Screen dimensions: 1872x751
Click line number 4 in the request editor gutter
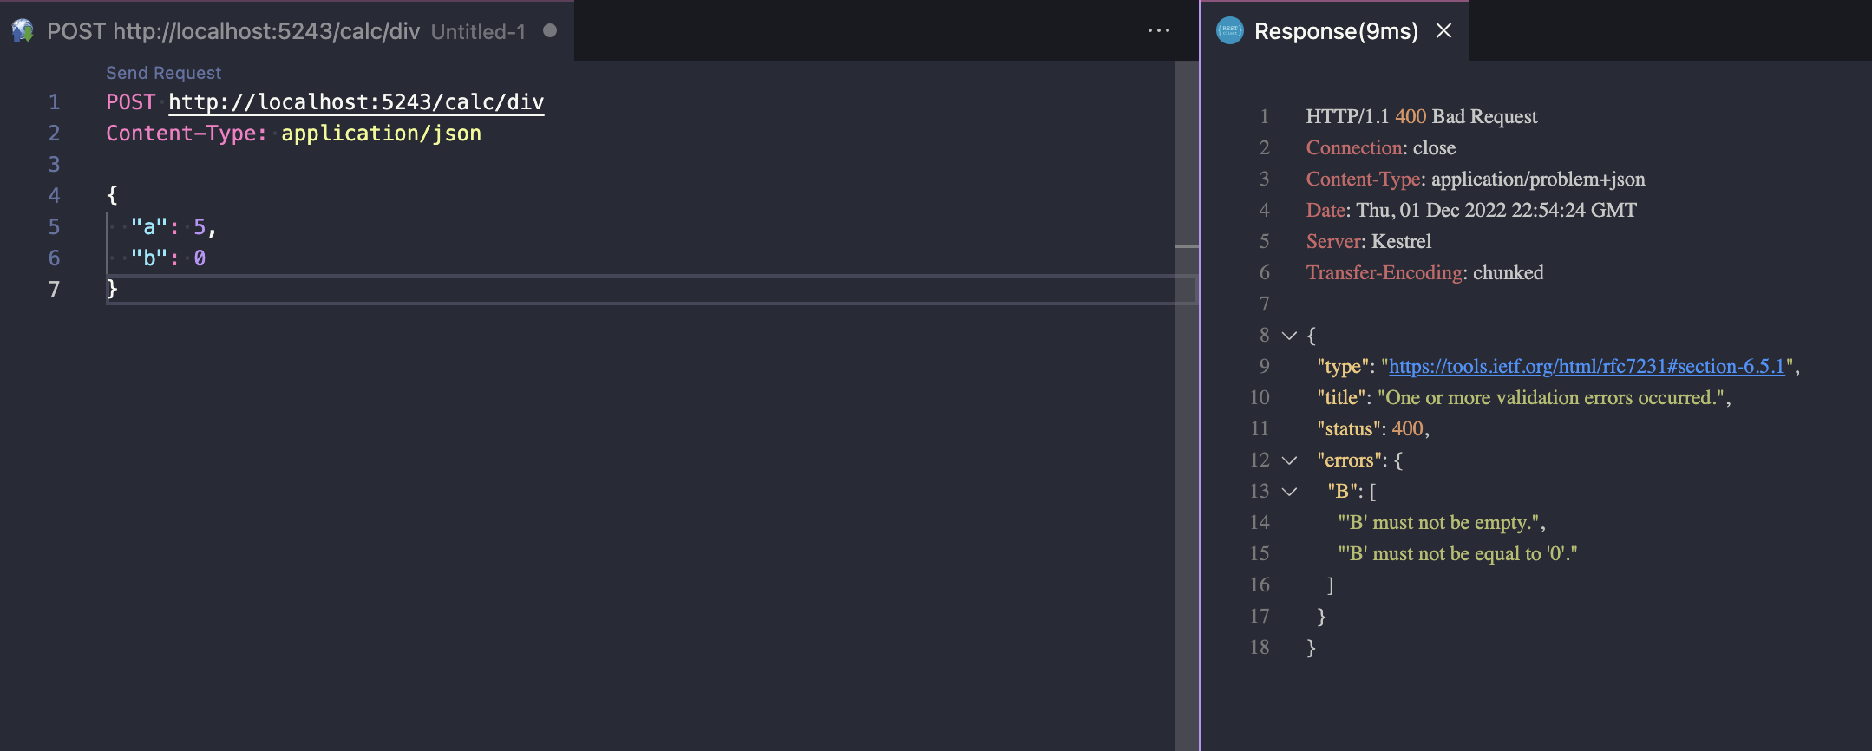point(54,196)
